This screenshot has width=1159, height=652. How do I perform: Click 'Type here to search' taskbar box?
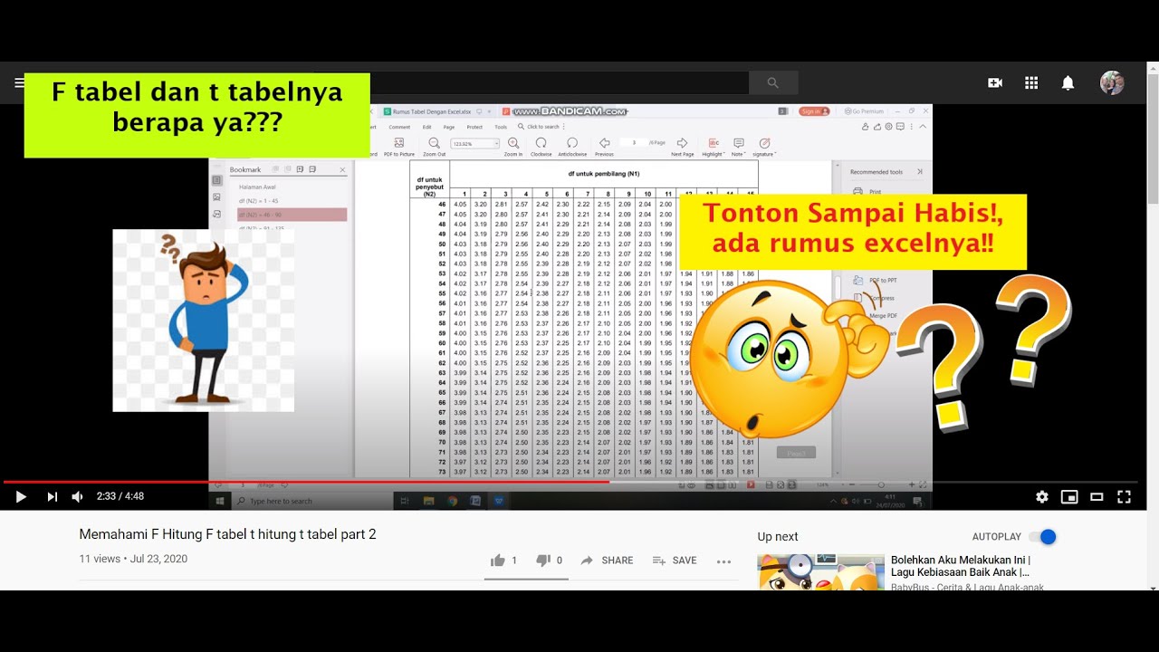point(311,501)
